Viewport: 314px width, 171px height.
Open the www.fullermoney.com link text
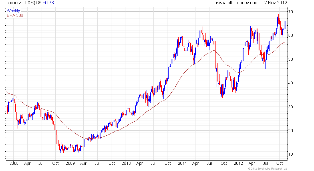click(x=237, y=3)
